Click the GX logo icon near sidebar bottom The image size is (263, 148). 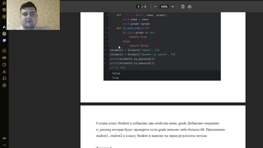click(x=5, y=138)
